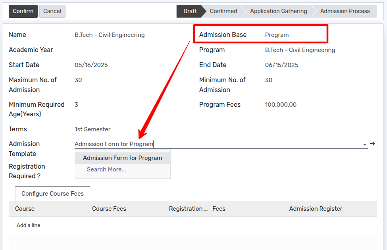Click Add a line in course table
The height and width of the screenshot is (250, 387).
pos(29,225)
